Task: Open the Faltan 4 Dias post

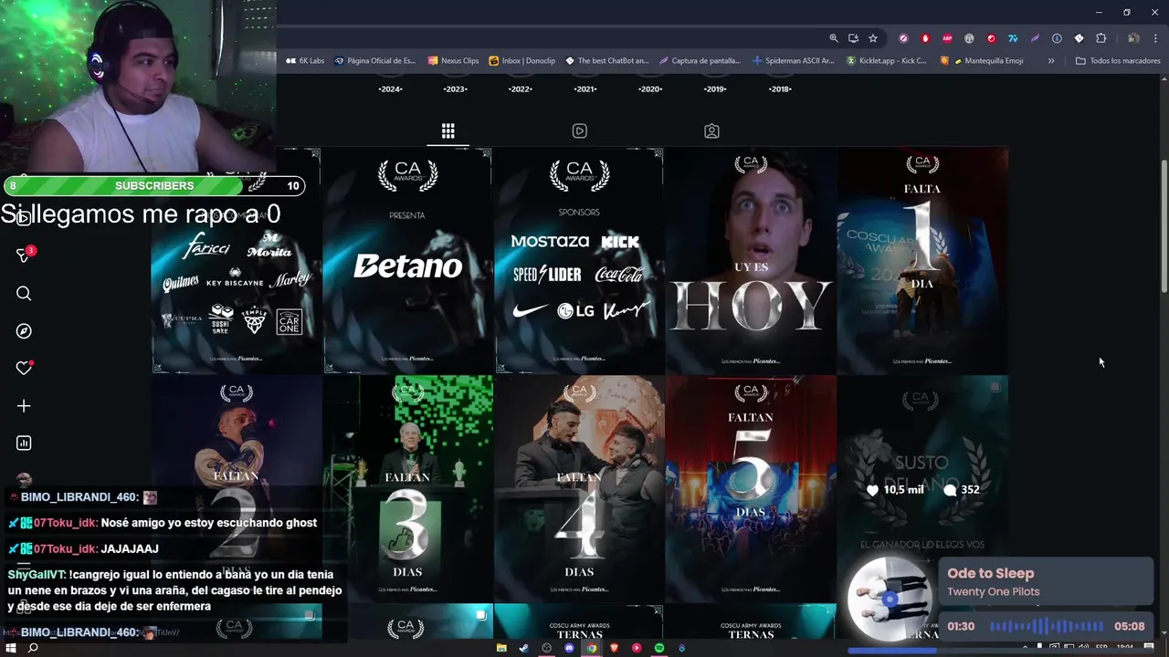Action: click(x=579, y=488)
